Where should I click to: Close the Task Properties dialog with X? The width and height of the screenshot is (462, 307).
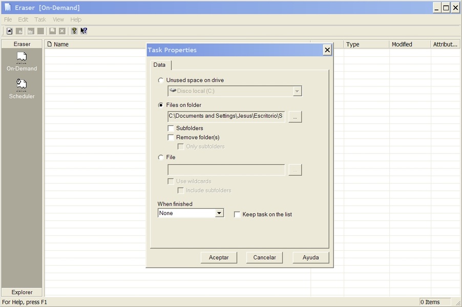(327, 50)
